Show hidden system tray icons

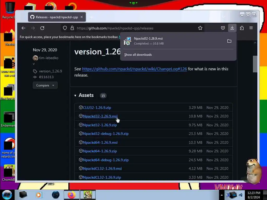[222, 195]
